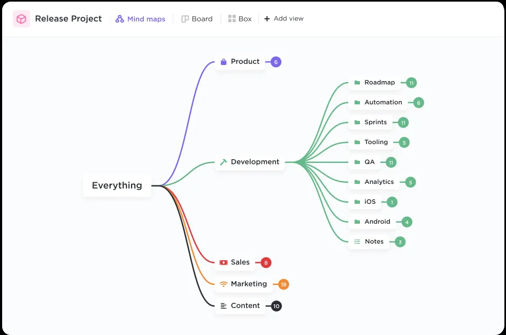
Task: Expand the QA node showing 11 items
Action: click(391, 162)
